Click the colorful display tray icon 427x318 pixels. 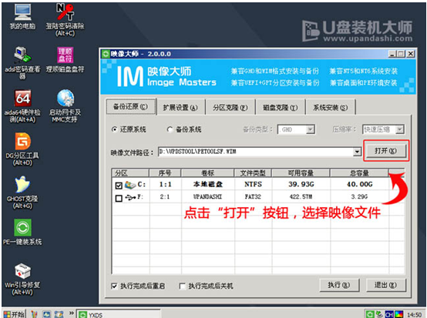[x=398, y=314]
